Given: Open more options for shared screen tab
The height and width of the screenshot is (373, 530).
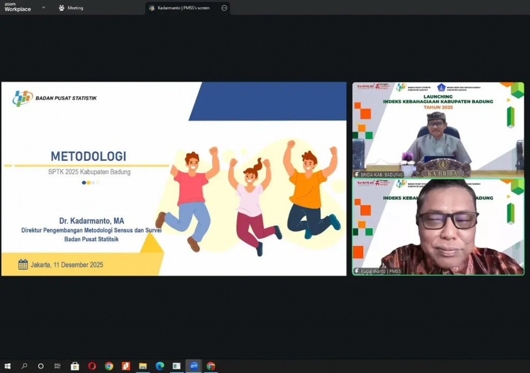Looking at the screenshot, I should (x=224, y=8).
